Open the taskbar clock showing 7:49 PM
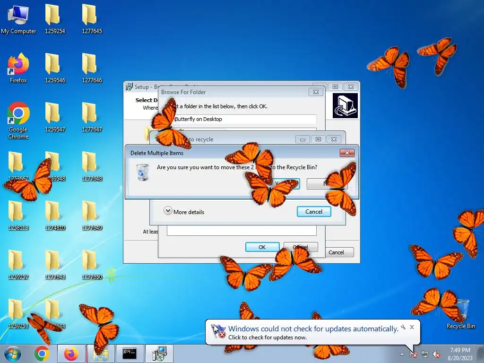Image resolution: width=484 pixels, height=363 pixels. coord(460,354)
